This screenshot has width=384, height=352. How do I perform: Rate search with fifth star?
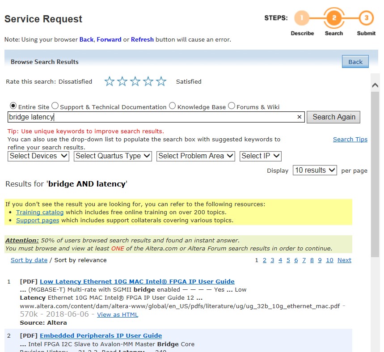click(161, 81)
